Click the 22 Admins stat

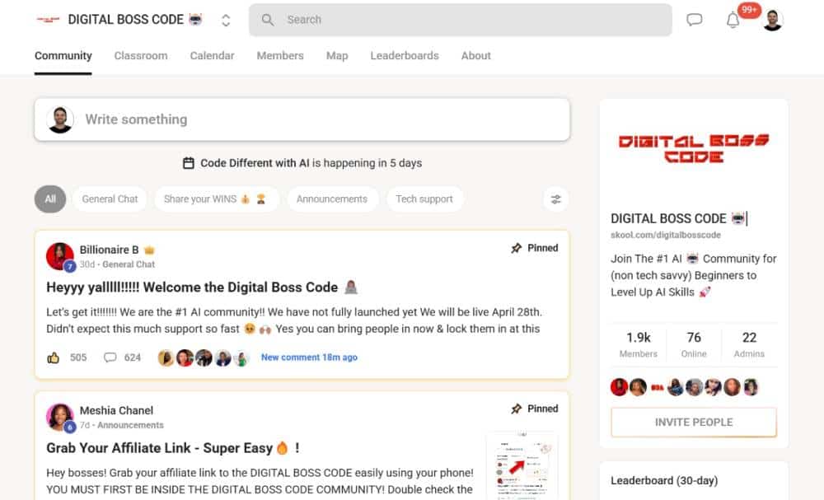point(749,344)
